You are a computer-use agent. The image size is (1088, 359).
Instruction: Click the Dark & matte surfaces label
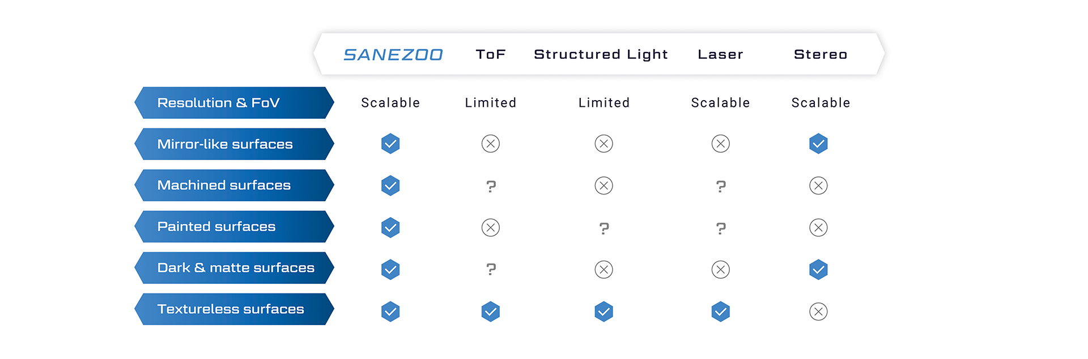[234, 268]
